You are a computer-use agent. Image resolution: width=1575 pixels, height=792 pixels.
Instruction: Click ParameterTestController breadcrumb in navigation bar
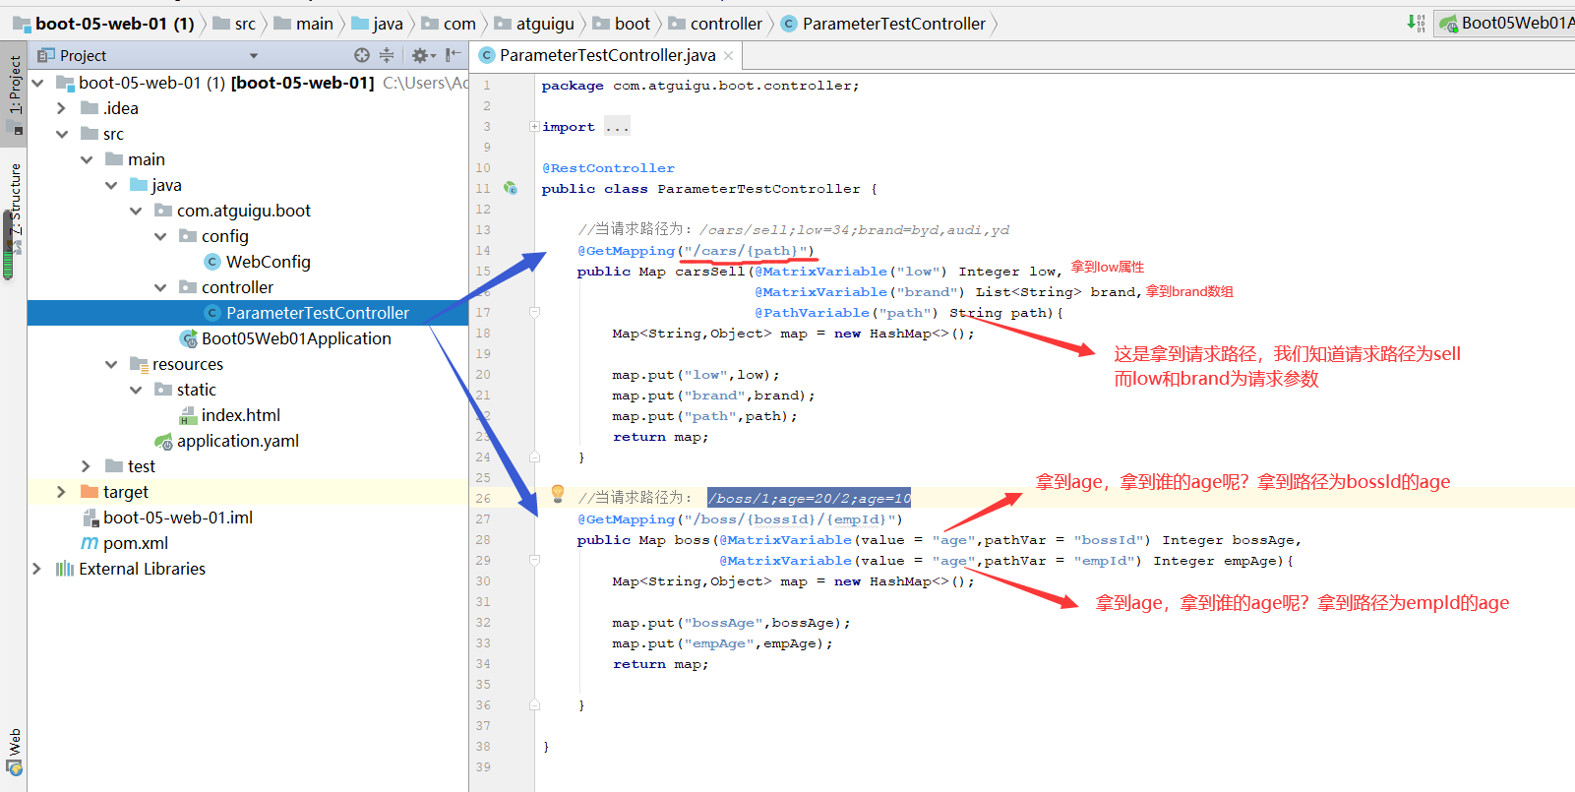coord(883,24)
